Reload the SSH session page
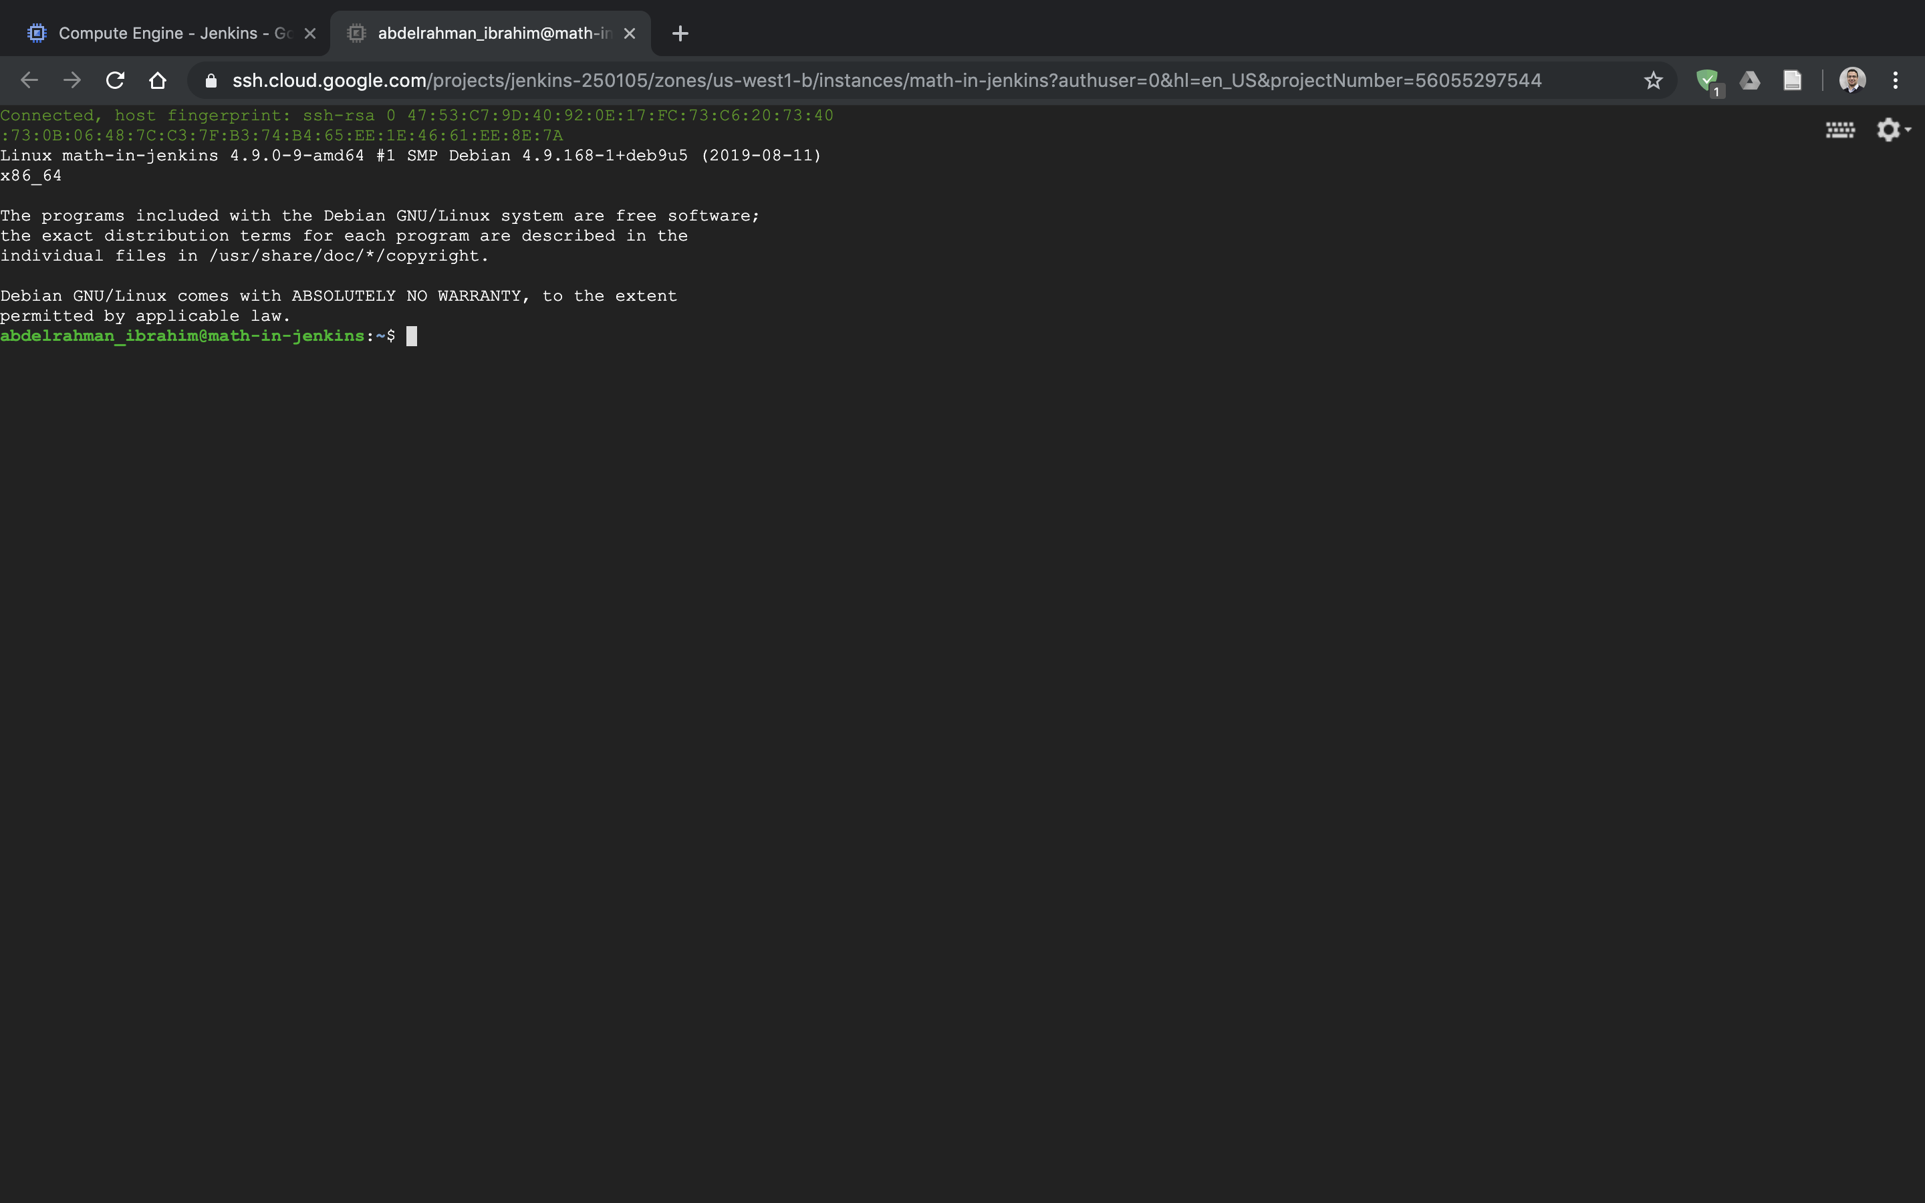 click(x=116, y=80)
